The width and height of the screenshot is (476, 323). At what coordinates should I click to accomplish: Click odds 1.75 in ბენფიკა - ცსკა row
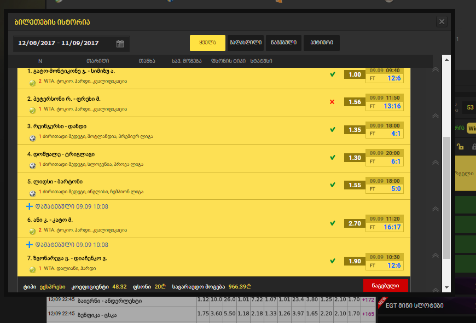[203, 314]
